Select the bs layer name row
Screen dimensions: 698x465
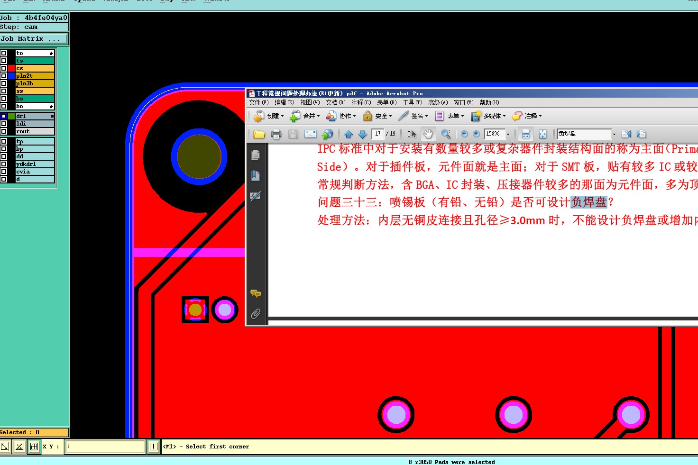35,99
